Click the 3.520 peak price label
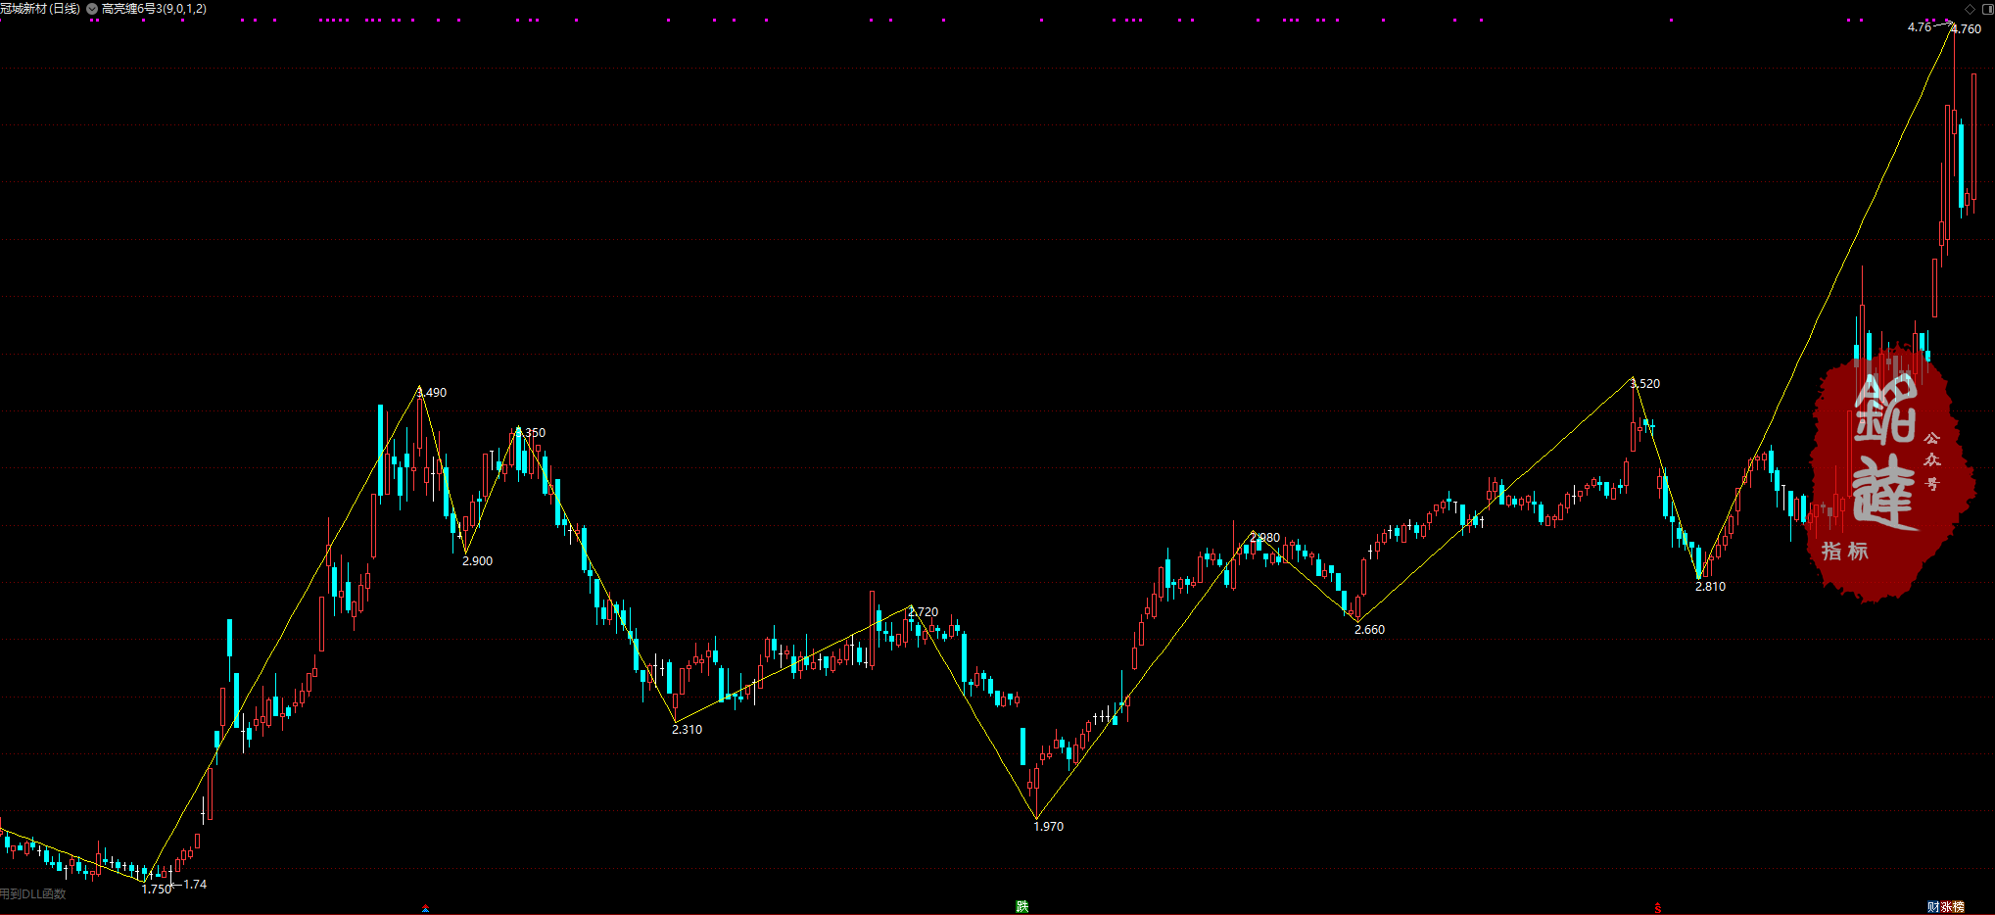Image resolution: width=1995 pixels, height=915 pixels. point(1645,384)
